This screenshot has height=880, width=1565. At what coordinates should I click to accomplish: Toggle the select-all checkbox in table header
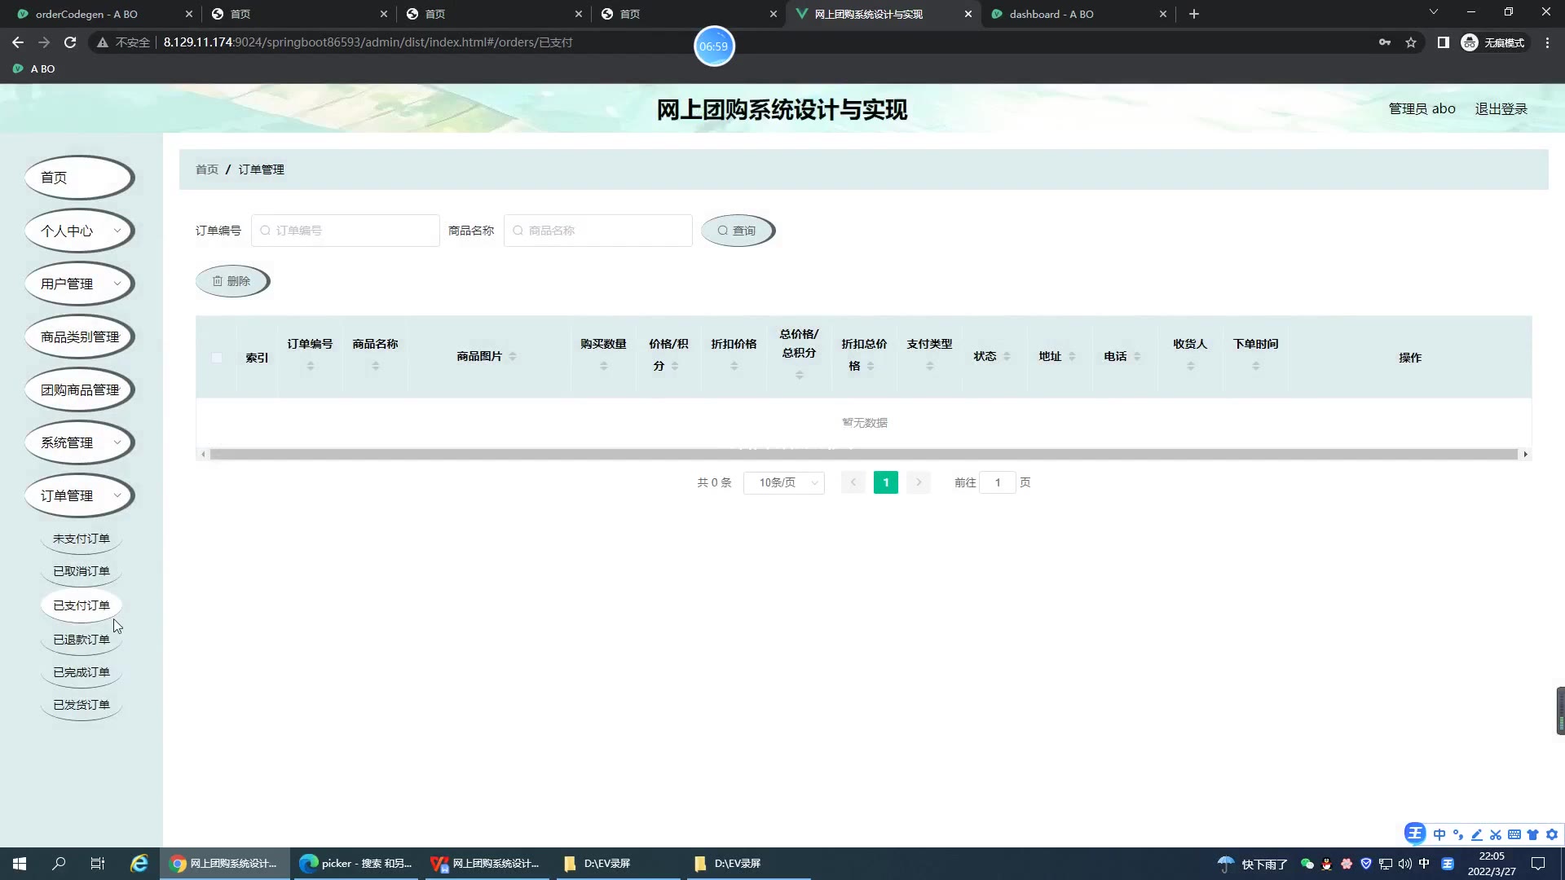pyautogui.click(x=217, y=358)
